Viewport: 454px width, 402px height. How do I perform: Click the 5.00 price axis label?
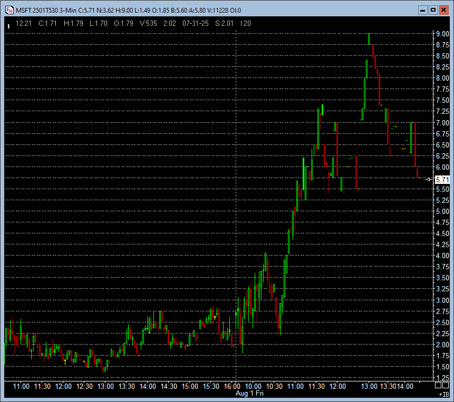443,211
